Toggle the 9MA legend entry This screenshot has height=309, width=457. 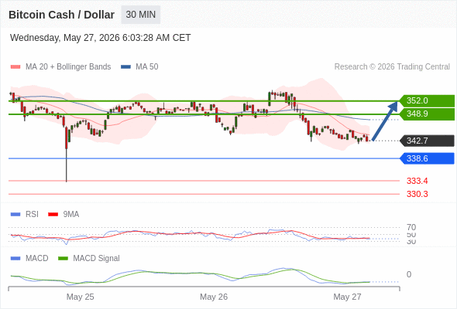pos(64,214)
